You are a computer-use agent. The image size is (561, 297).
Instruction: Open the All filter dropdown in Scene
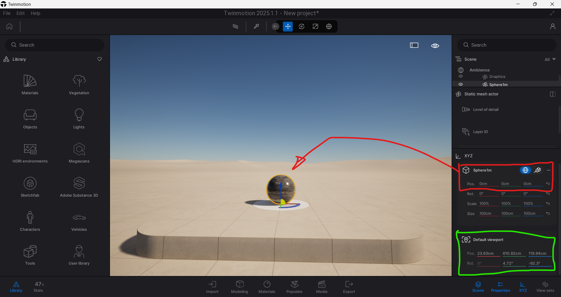click(x=550, y=59)
